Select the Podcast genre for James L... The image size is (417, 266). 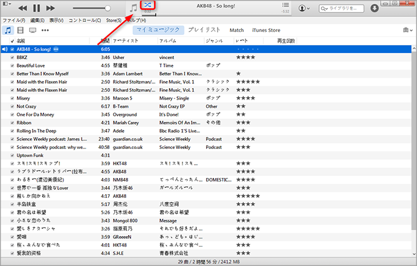(214, 139)
